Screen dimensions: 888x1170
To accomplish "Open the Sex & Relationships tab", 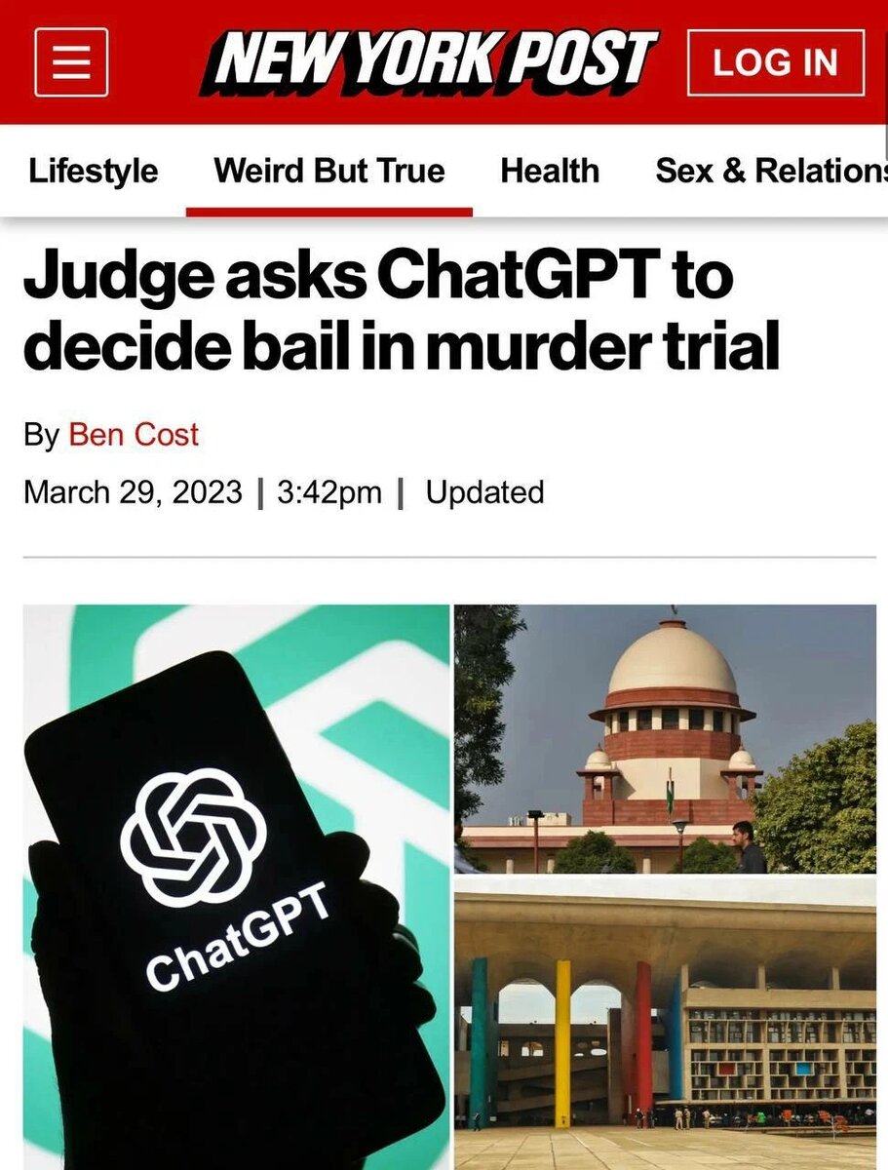I will pyautogui.click(x=771, y=171).
